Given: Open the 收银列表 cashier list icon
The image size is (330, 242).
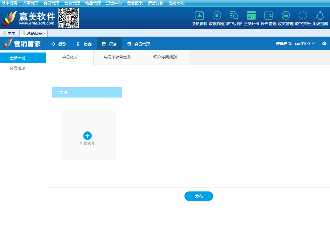Looking at the screenshot, I should point(234,16).
